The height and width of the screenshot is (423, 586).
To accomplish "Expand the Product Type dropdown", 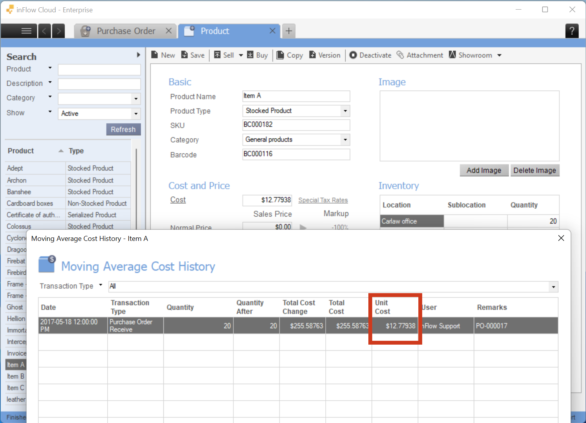I will (x=345, y=111).
